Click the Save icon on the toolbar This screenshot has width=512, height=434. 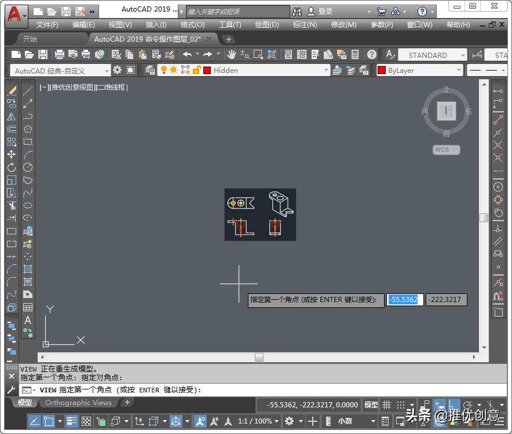(x=42, y=54)
